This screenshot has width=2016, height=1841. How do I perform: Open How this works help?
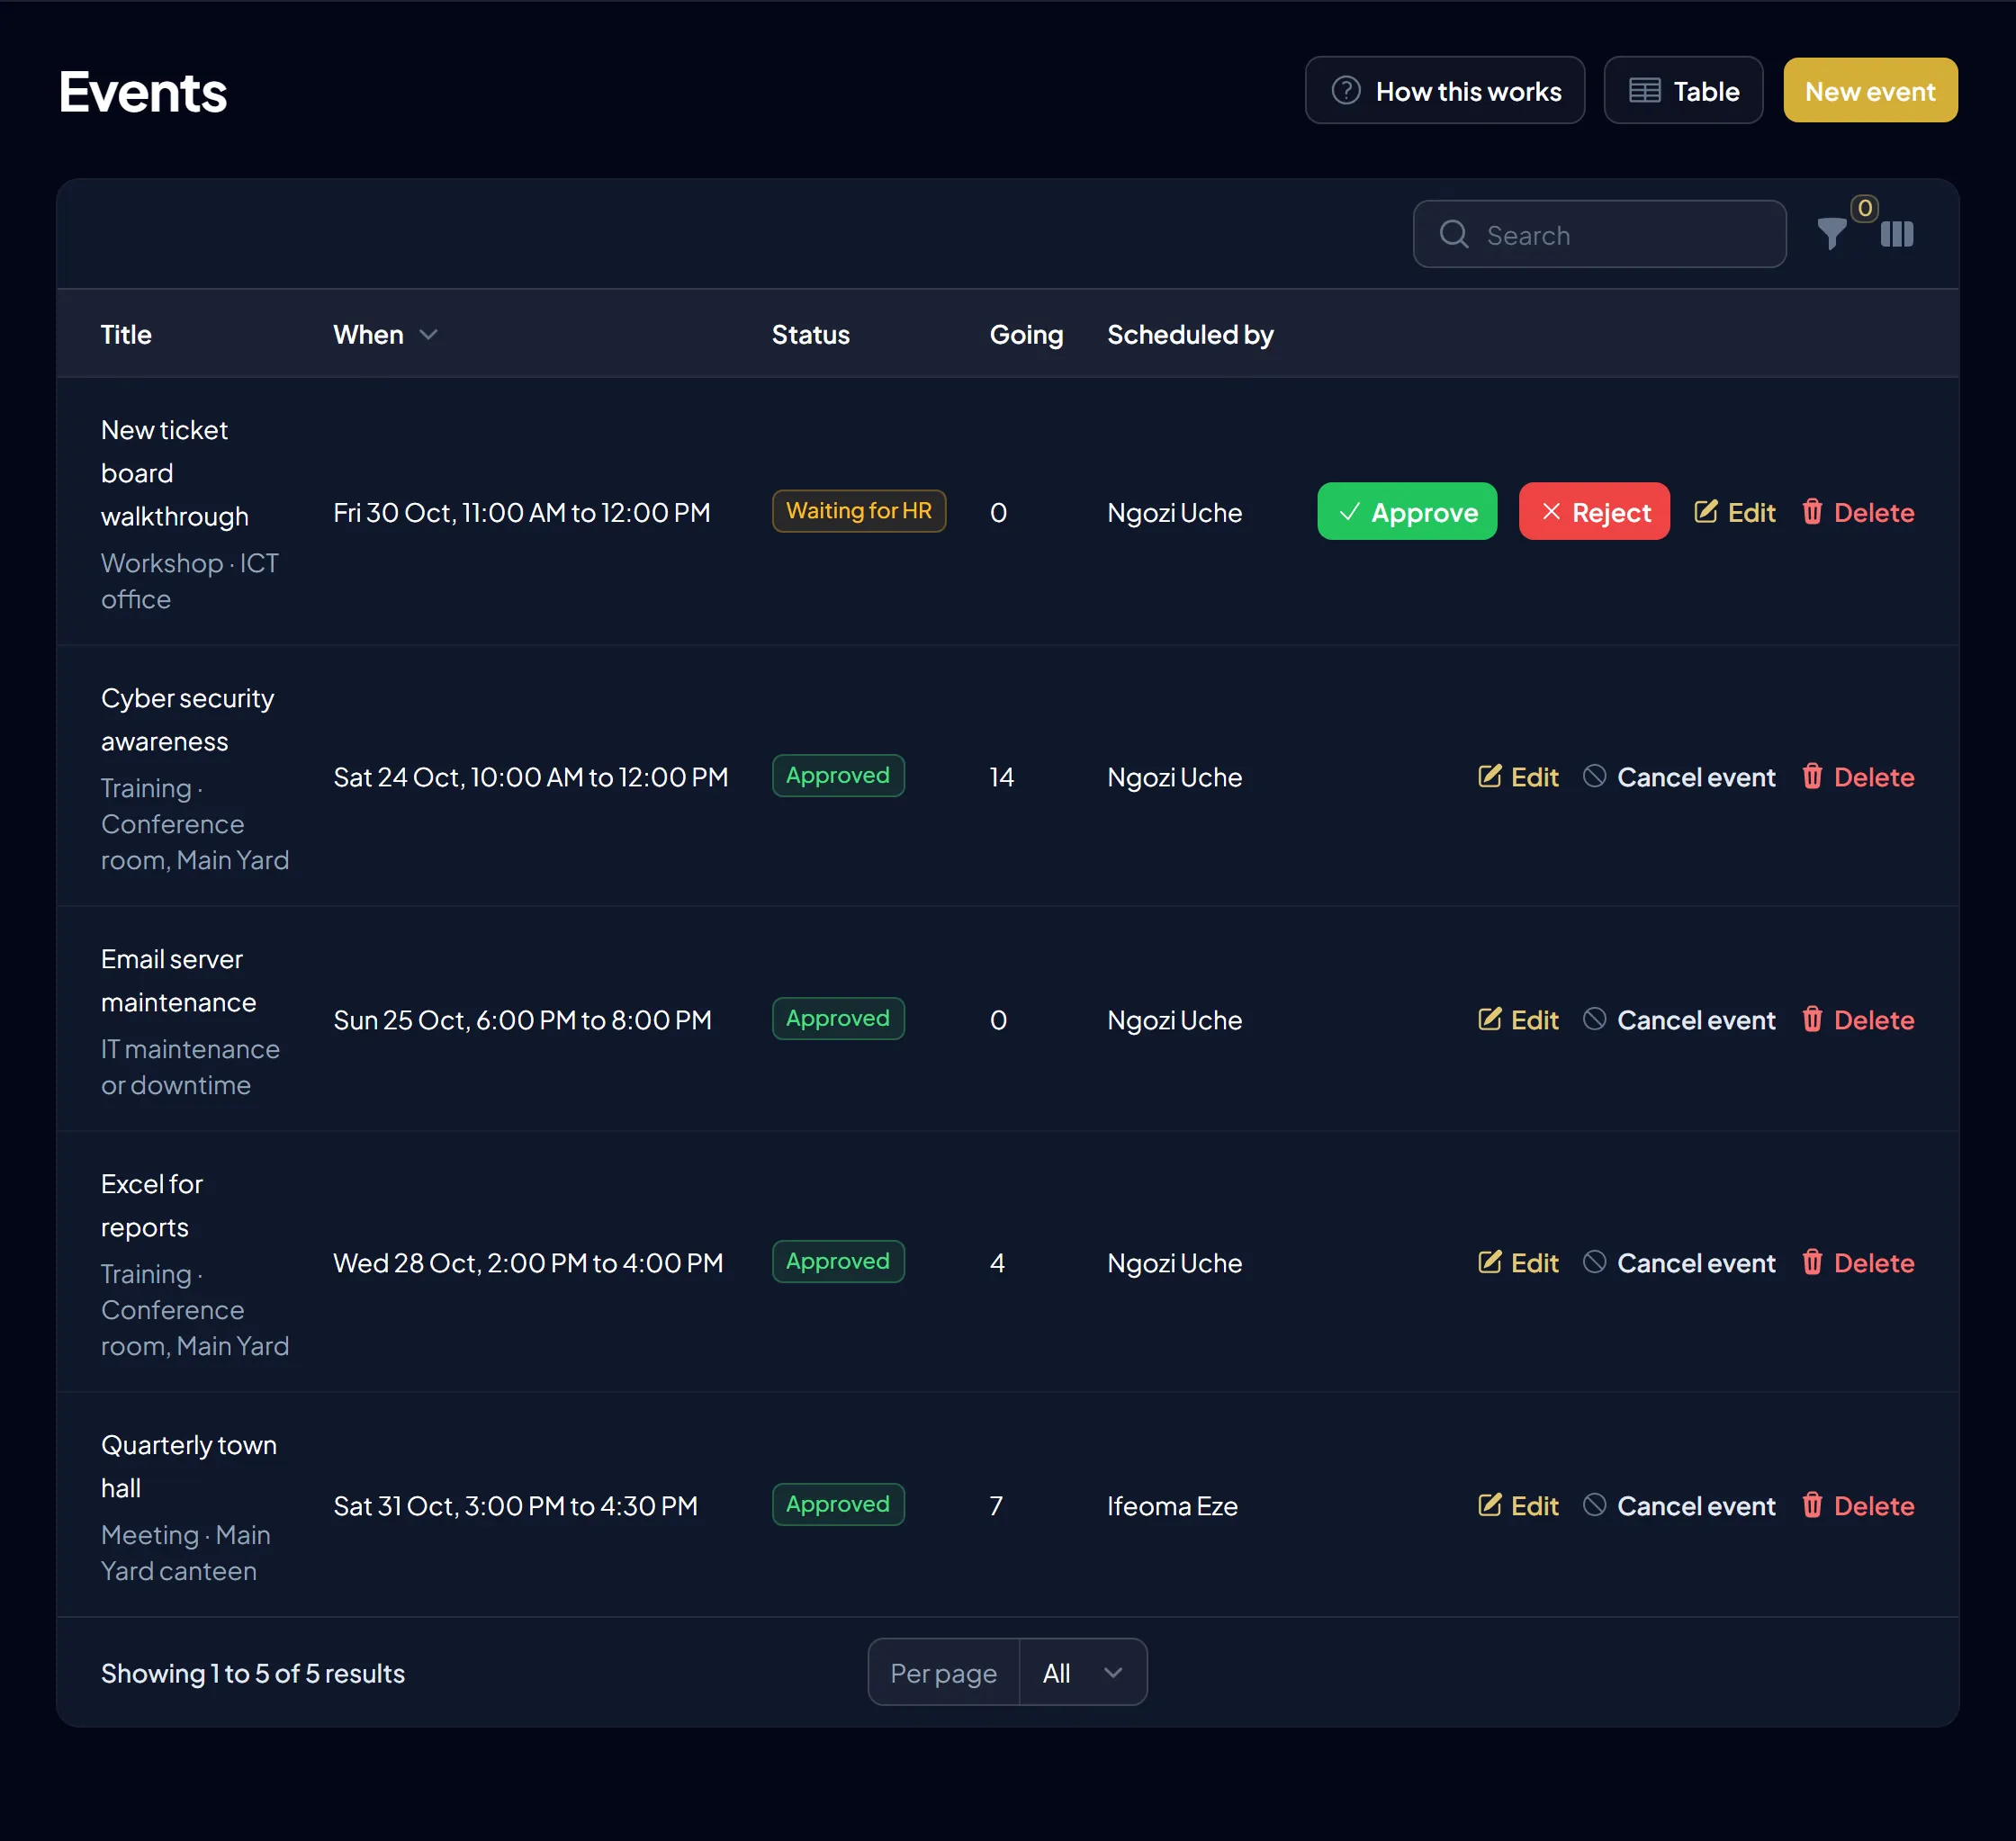1444,90
